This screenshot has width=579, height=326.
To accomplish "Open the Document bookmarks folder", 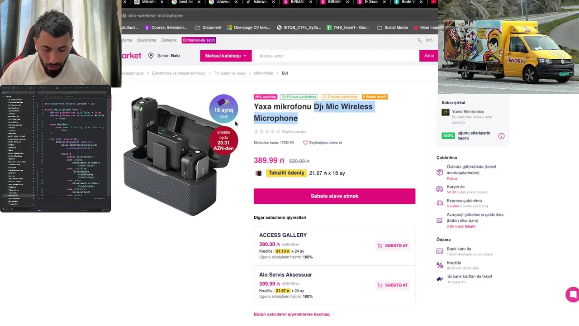I will coord(208,28).
